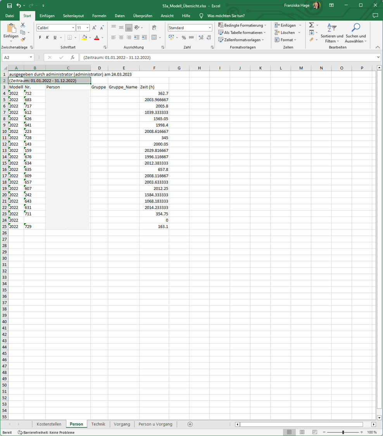Open the Formeln ribbon tab
Screen dimensions: 383x436
[x=99, y=16]
